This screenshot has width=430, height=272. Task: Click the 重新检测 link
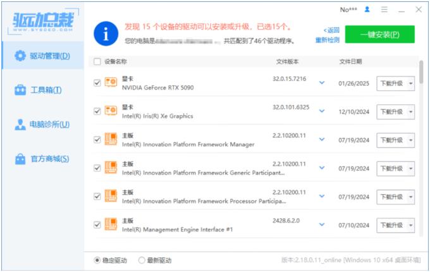tap(328, 40)
